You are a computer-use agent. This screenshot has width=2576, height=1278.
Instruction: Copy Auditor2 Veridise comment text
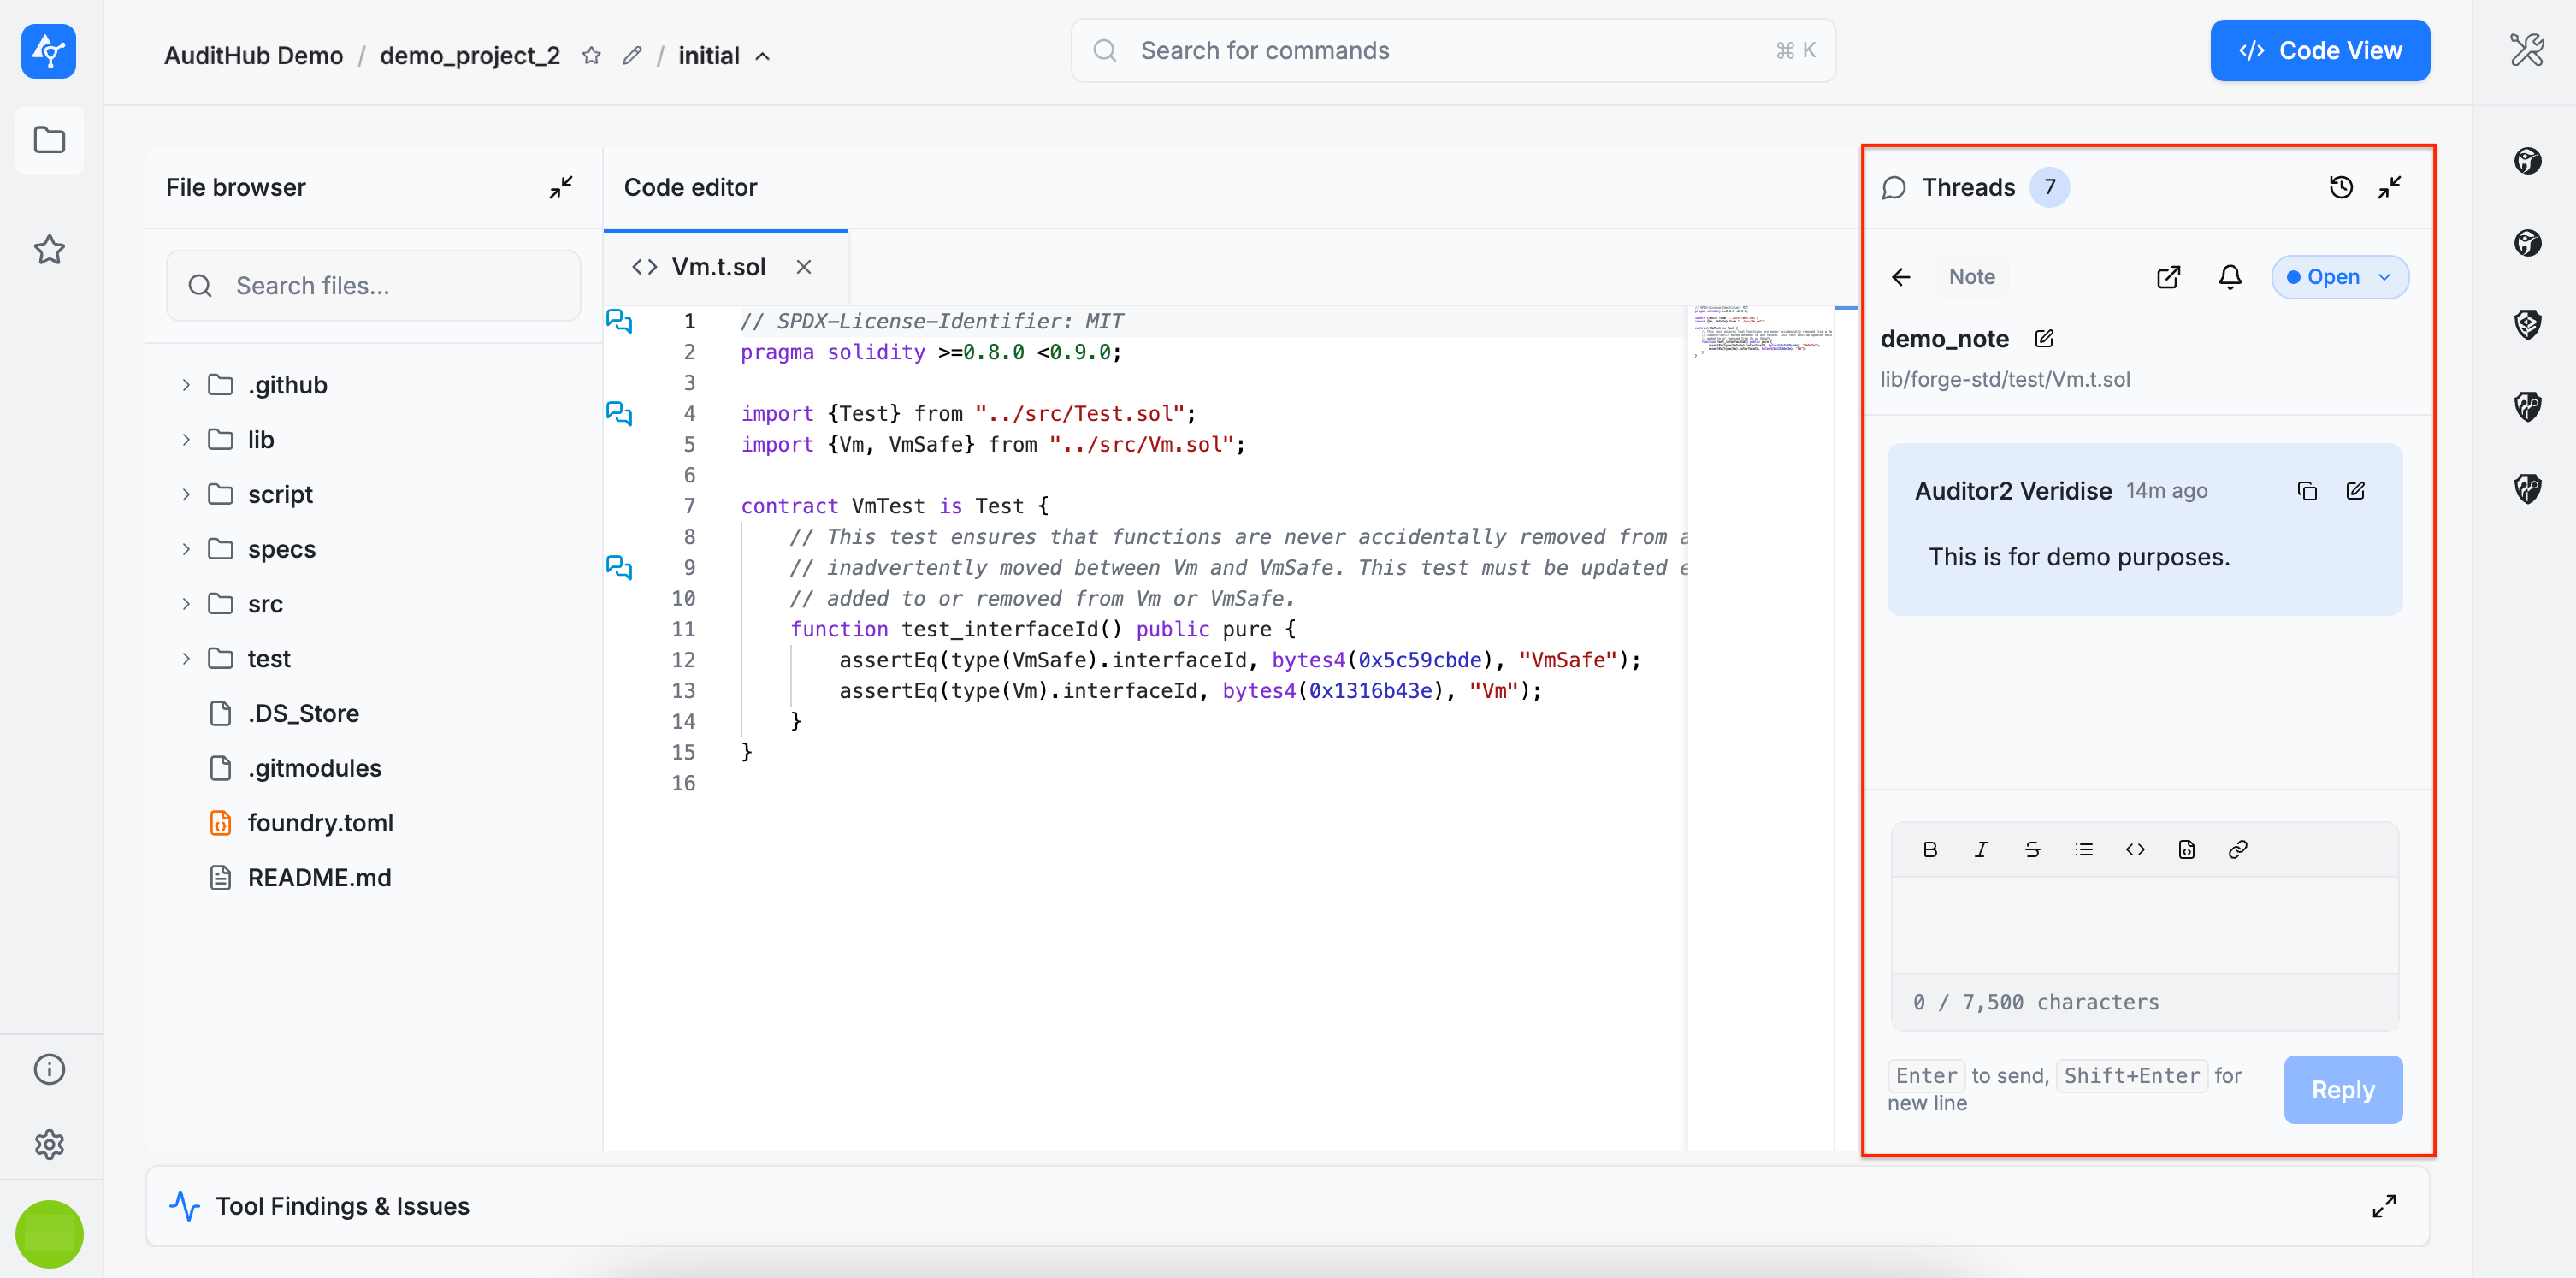2306,491
